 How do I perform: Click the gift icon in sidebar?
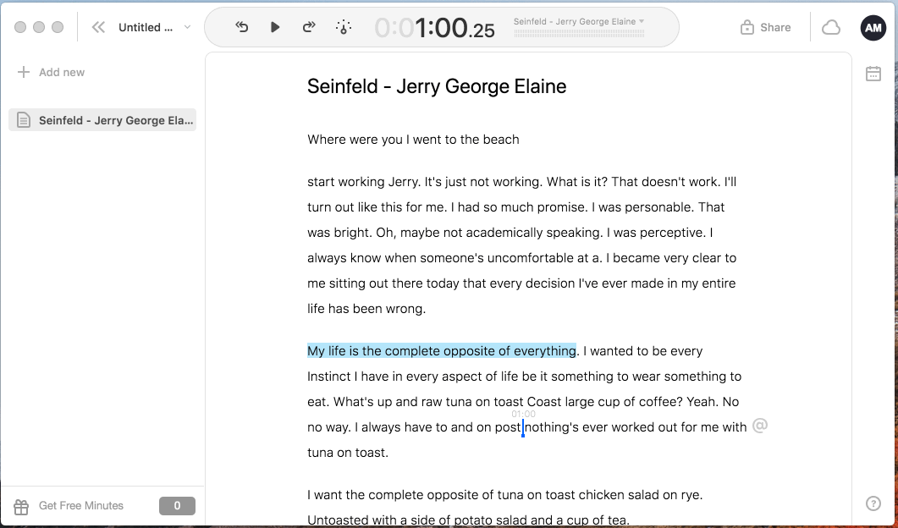tap(21, 506)
